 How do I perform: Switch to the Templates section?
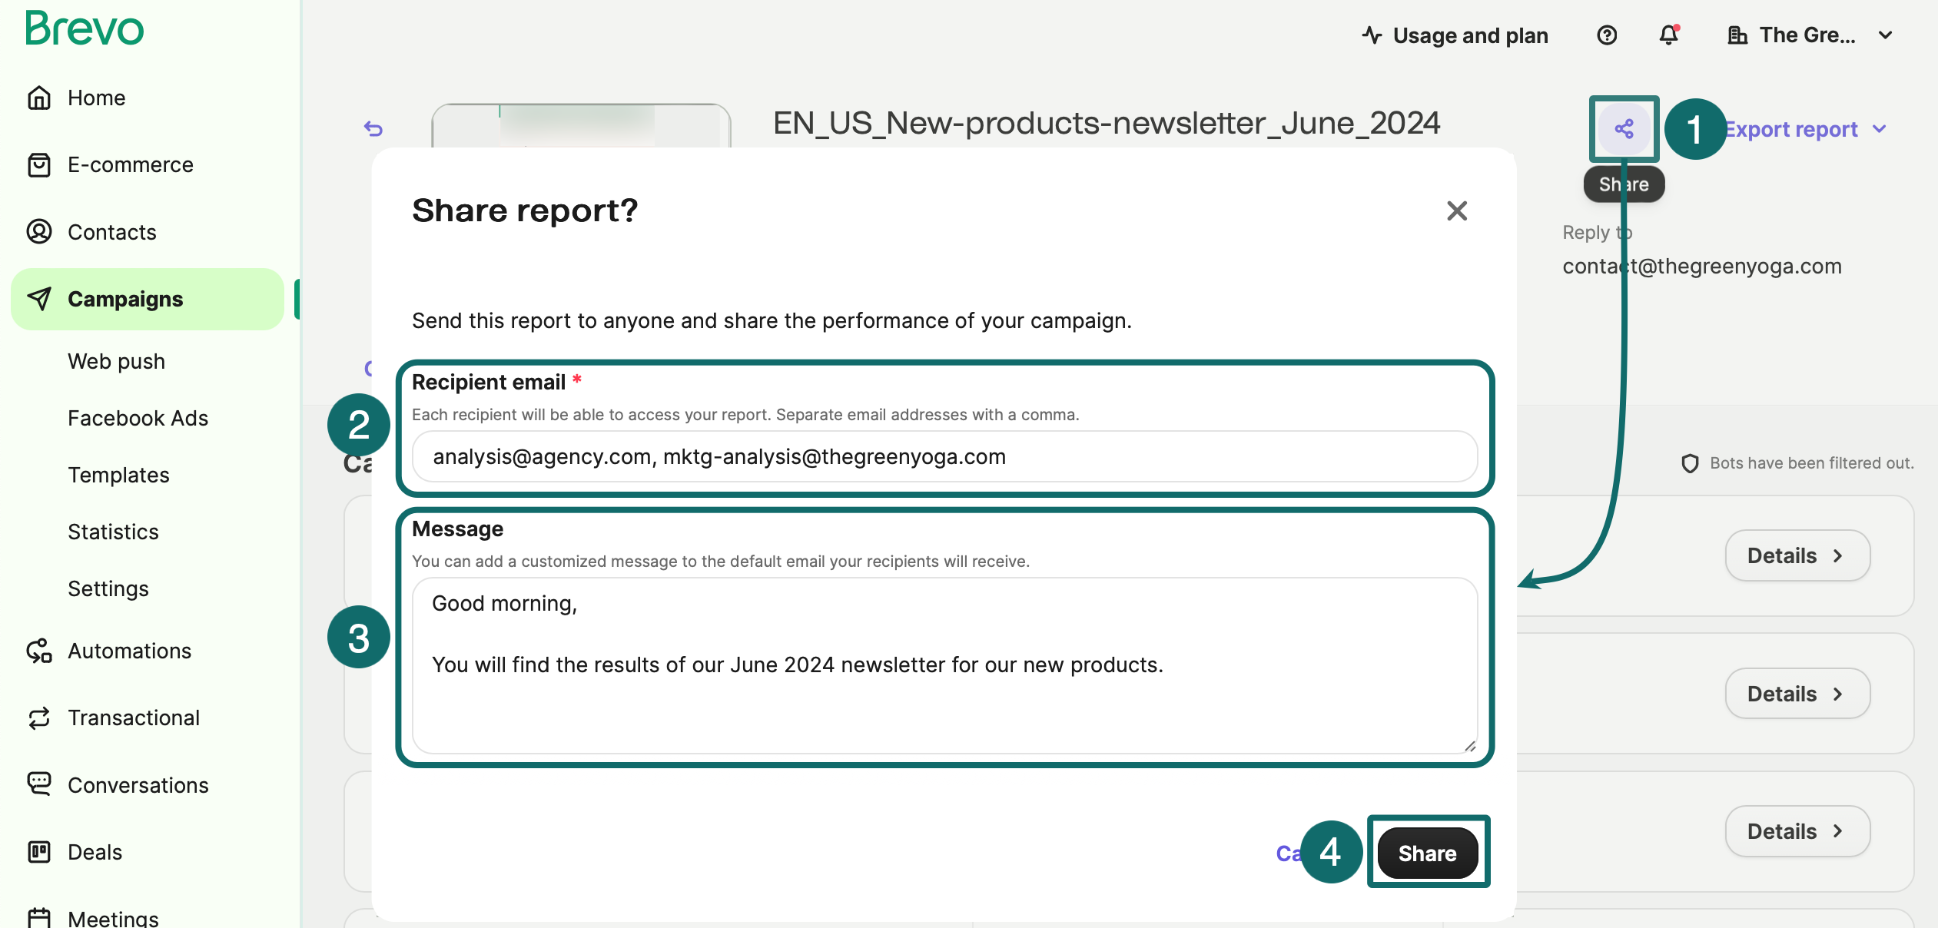click(x=118, y=475)
